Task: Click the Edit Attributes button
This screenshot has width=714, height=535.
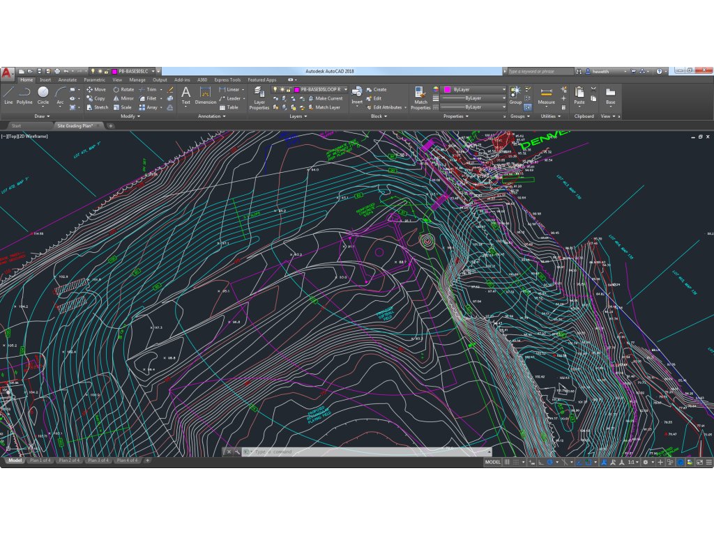Action: (387, 107)
